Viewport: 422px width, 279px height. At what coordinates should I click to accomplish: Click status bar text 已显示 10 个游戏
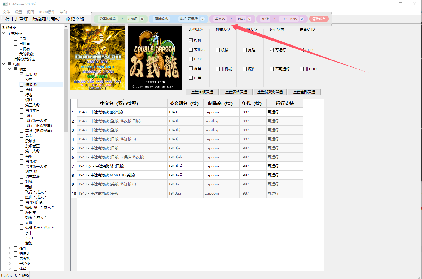coord(15,275)
